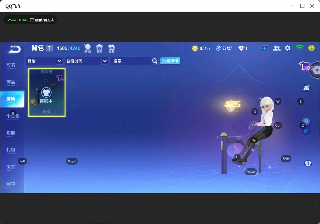
Task: Select the 座椅 tab
Action: [x=12, y=99]
